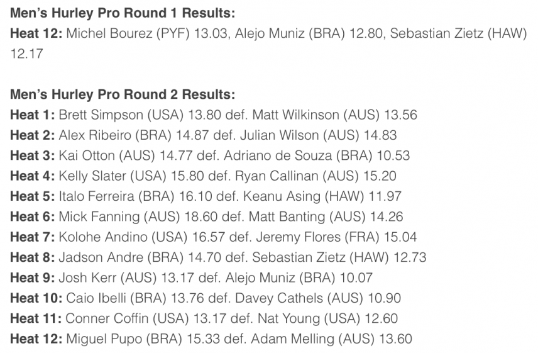
Task: Click Jeremy Flores (FRA) 15.04 text
Action: pyautogui.click(x=336, y=237)
